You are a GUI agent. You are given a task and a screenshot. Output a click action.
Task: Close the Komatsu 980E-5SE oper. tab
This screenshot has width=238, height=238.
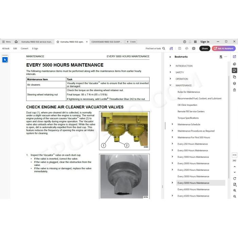(87, 42)
